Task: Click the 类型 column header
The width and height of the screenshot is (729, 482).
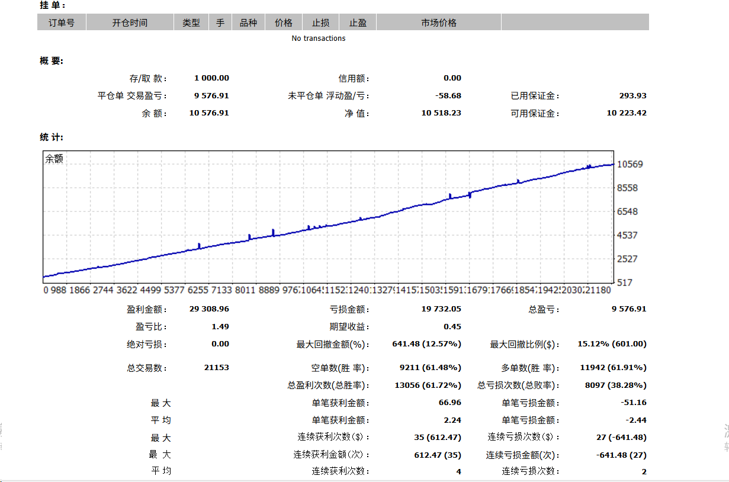Action: (x=191, y=23)
